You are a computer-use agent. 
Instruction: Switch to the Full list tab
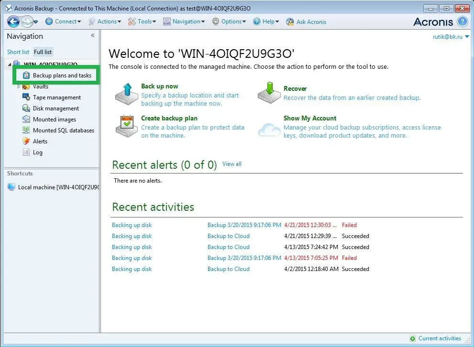coord(43,52)
